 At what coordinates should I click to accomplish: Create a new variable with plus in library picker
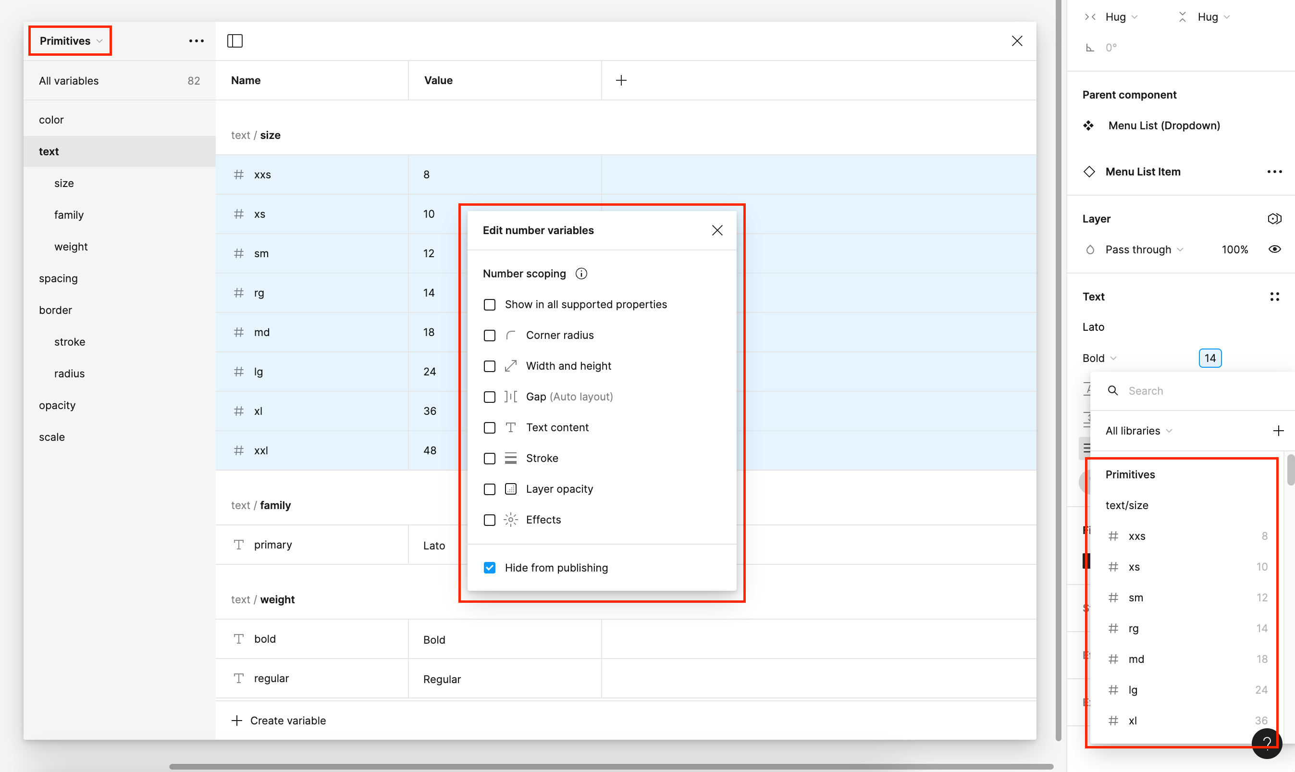pyautogui.click(x=1278, y=431)
